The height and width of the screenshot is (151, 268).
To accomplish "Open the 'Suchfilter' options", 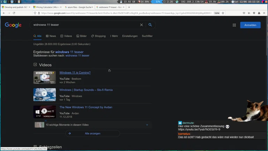I will pyautogui.click(x=147, y=36).
